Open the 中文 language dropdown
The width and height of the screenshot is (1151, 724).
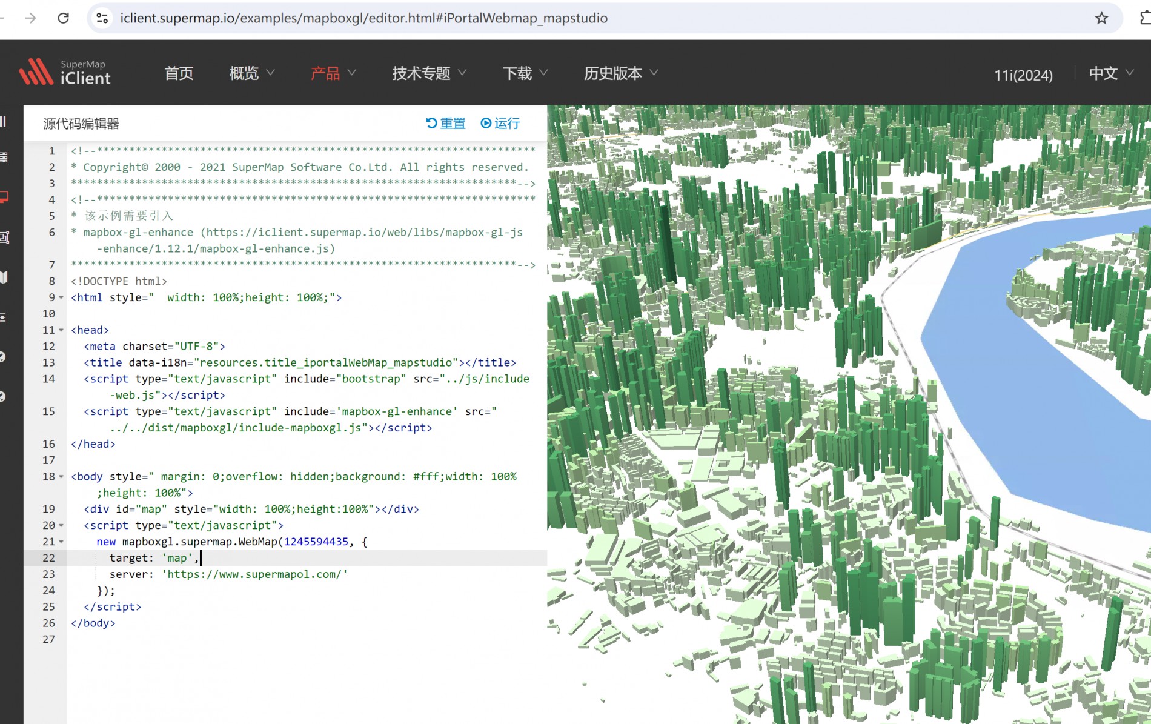(x=1111, y=73)
